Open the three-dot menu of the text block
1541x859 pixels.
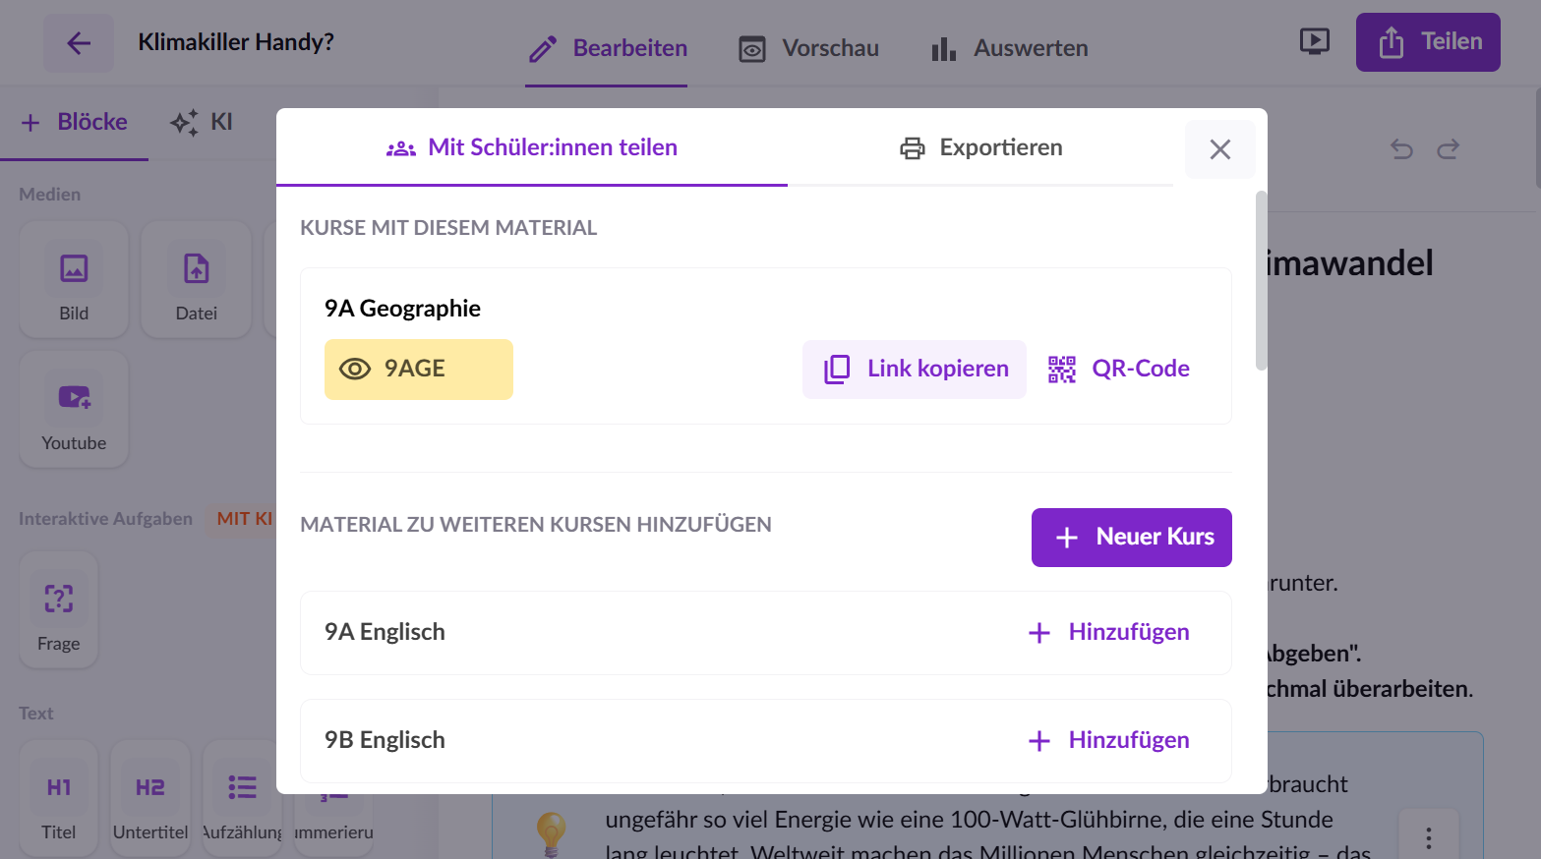coord(1428,837)
